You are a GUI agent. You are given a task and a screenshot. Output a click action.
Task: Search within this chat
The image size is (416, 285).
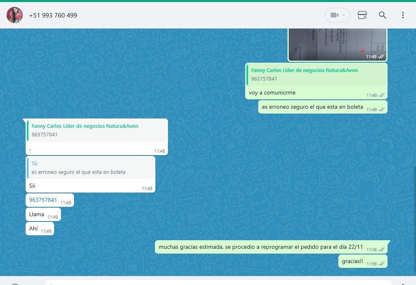[x=382, y=15]
